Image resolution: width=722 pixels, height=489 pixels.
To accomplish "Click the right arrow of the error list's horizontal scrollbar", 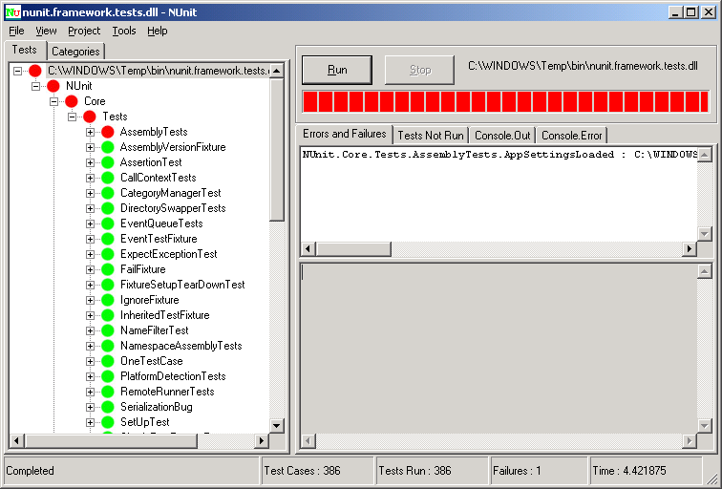I will click(689, 249).
